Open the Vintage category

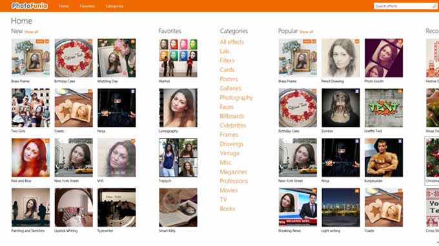coord(229,153)
